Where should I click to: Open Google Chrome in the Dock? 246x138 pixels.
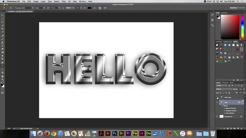pyautogui.click(x=53, y=133)
